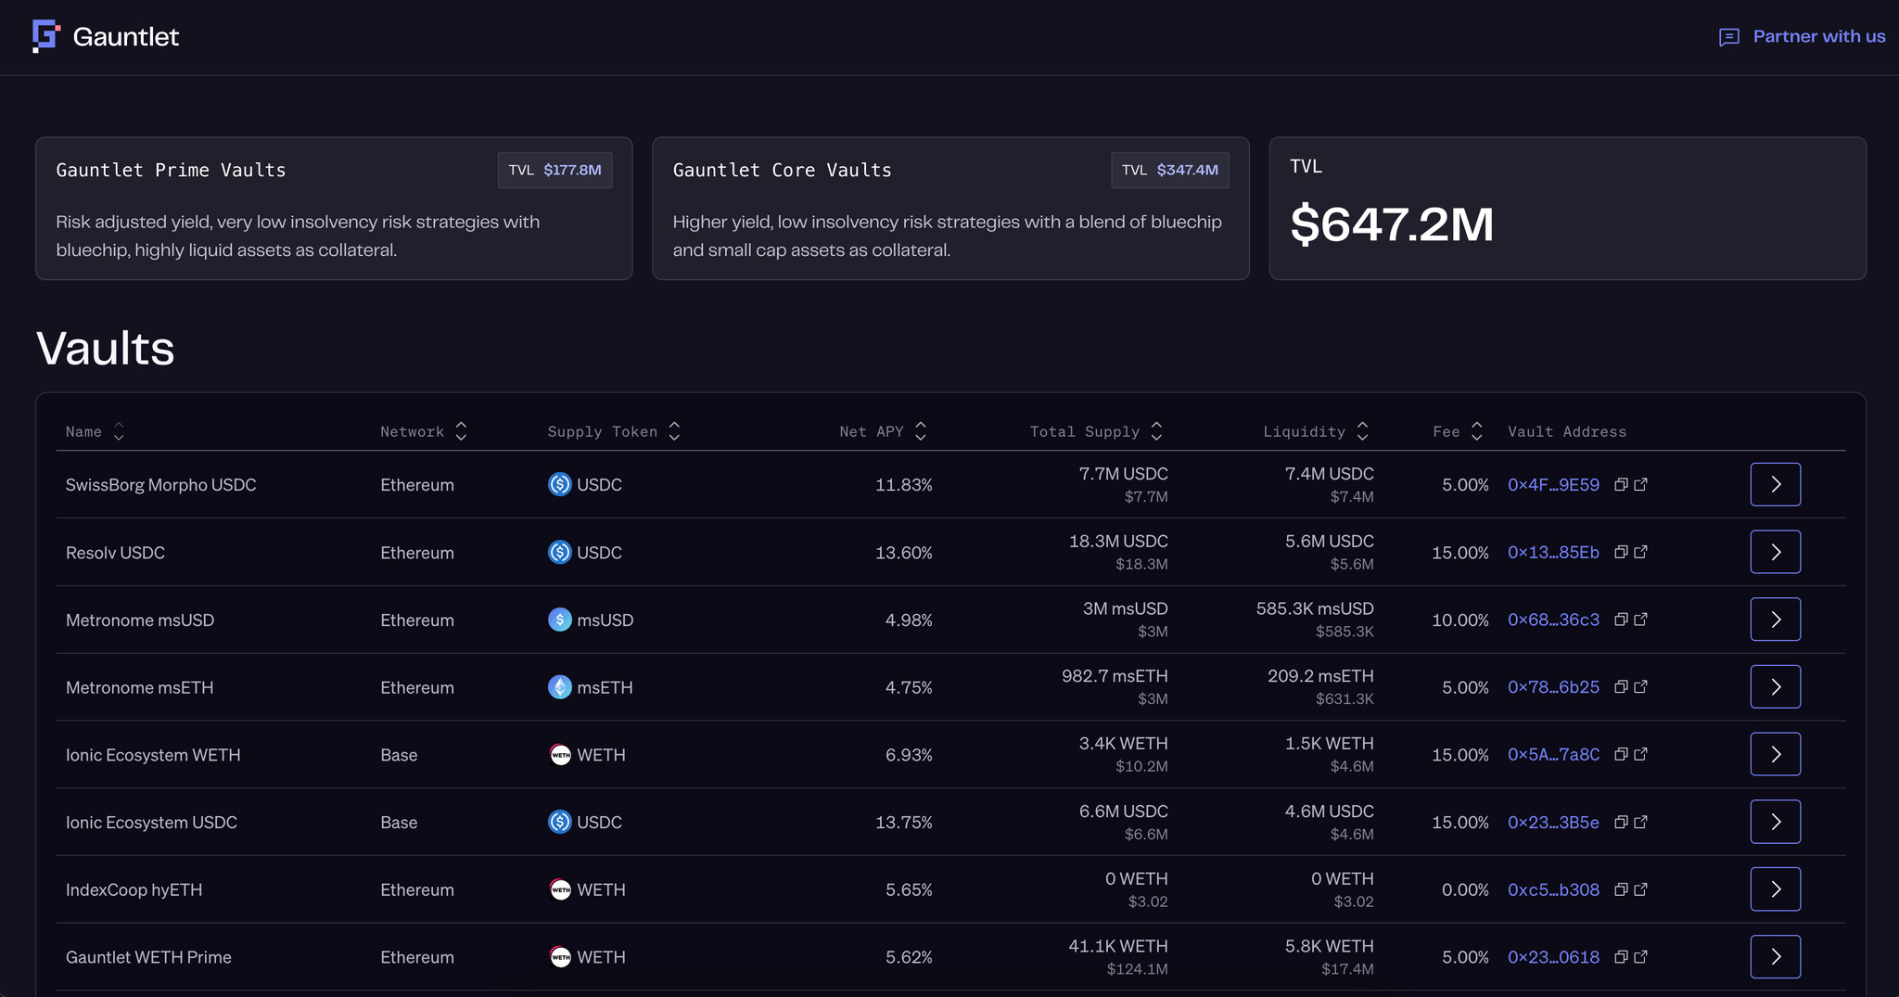Click the Gauntlet Core Vaults TVL badge

[1170, 170]
